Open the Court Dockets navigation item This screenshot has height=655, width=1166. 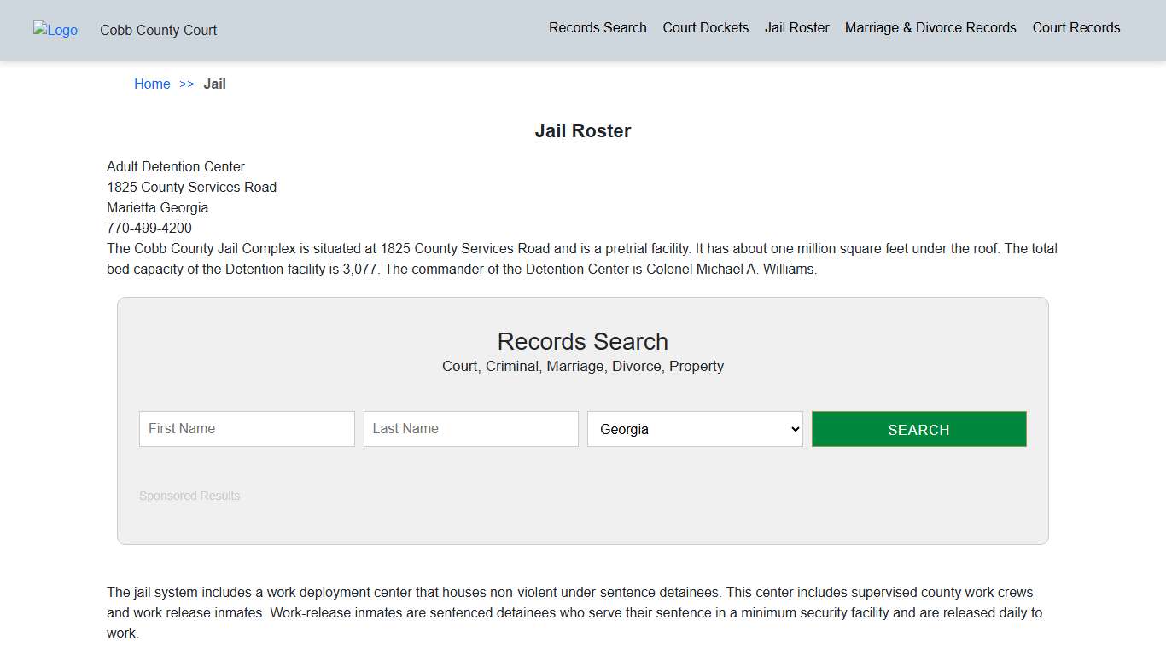click(x=705, y=27)
